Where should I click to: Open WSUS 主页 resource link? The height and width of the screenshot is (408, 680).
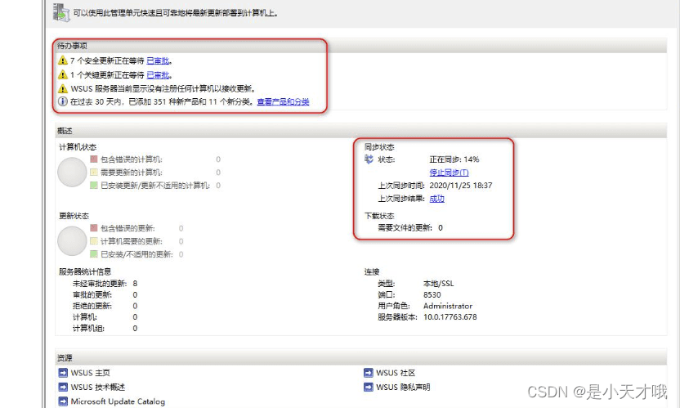coord(90,373)
